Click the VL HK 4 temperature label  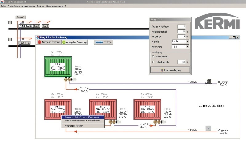point(84,89)
